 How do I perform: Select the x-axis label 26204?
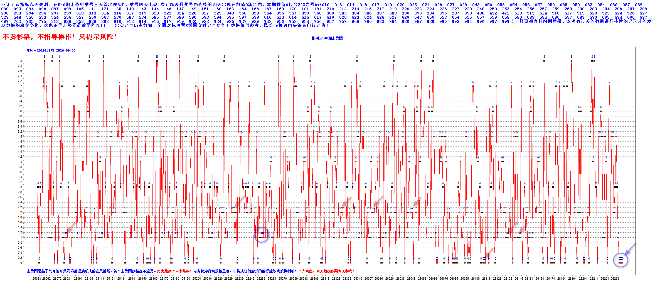[583, 279]
